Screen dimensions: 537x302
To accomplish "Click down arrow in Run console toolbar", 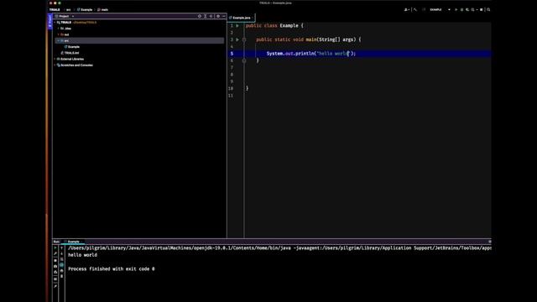I will pyautogui.click(x=61, y=253).
